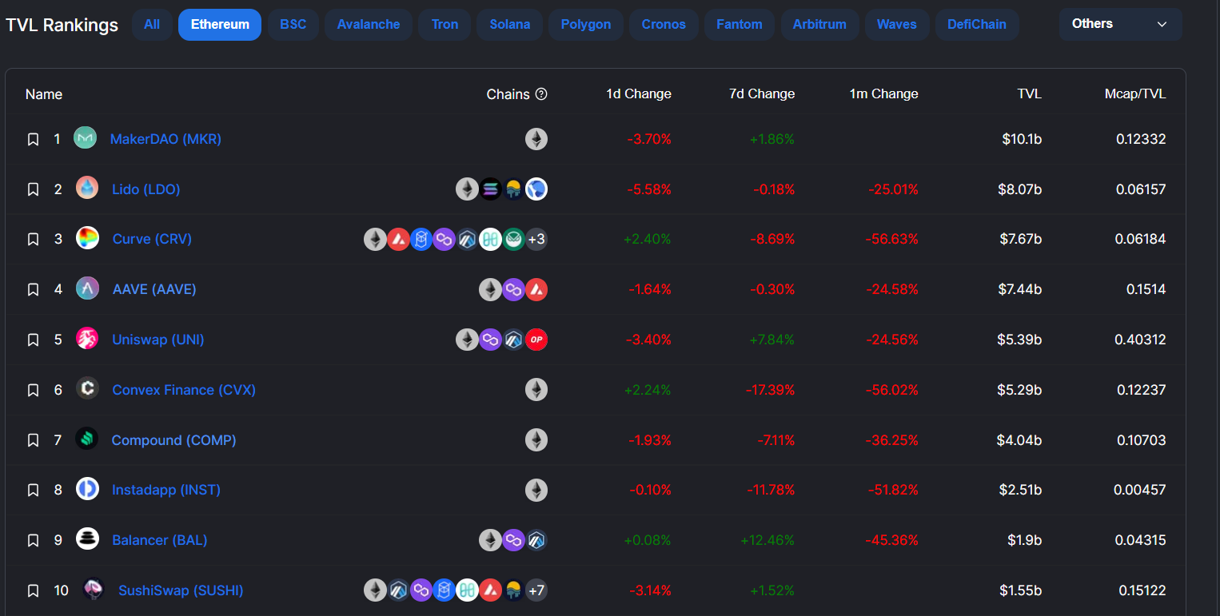Sort by the 7d Change column header
The height and width of the screenshot is (616, 1220).
tap(762, 94)
